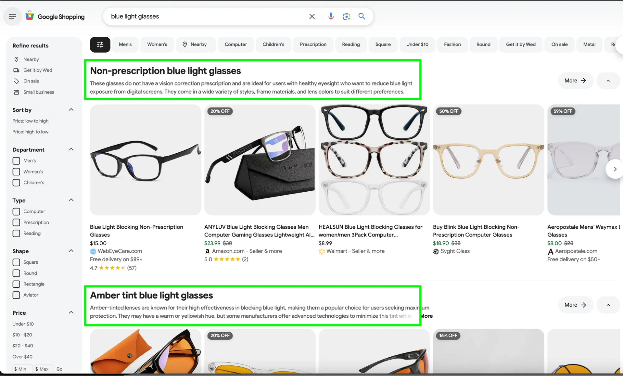Click the Walmart spark seller icon
Screen dimensions: 623x376
tap(322, 251)
